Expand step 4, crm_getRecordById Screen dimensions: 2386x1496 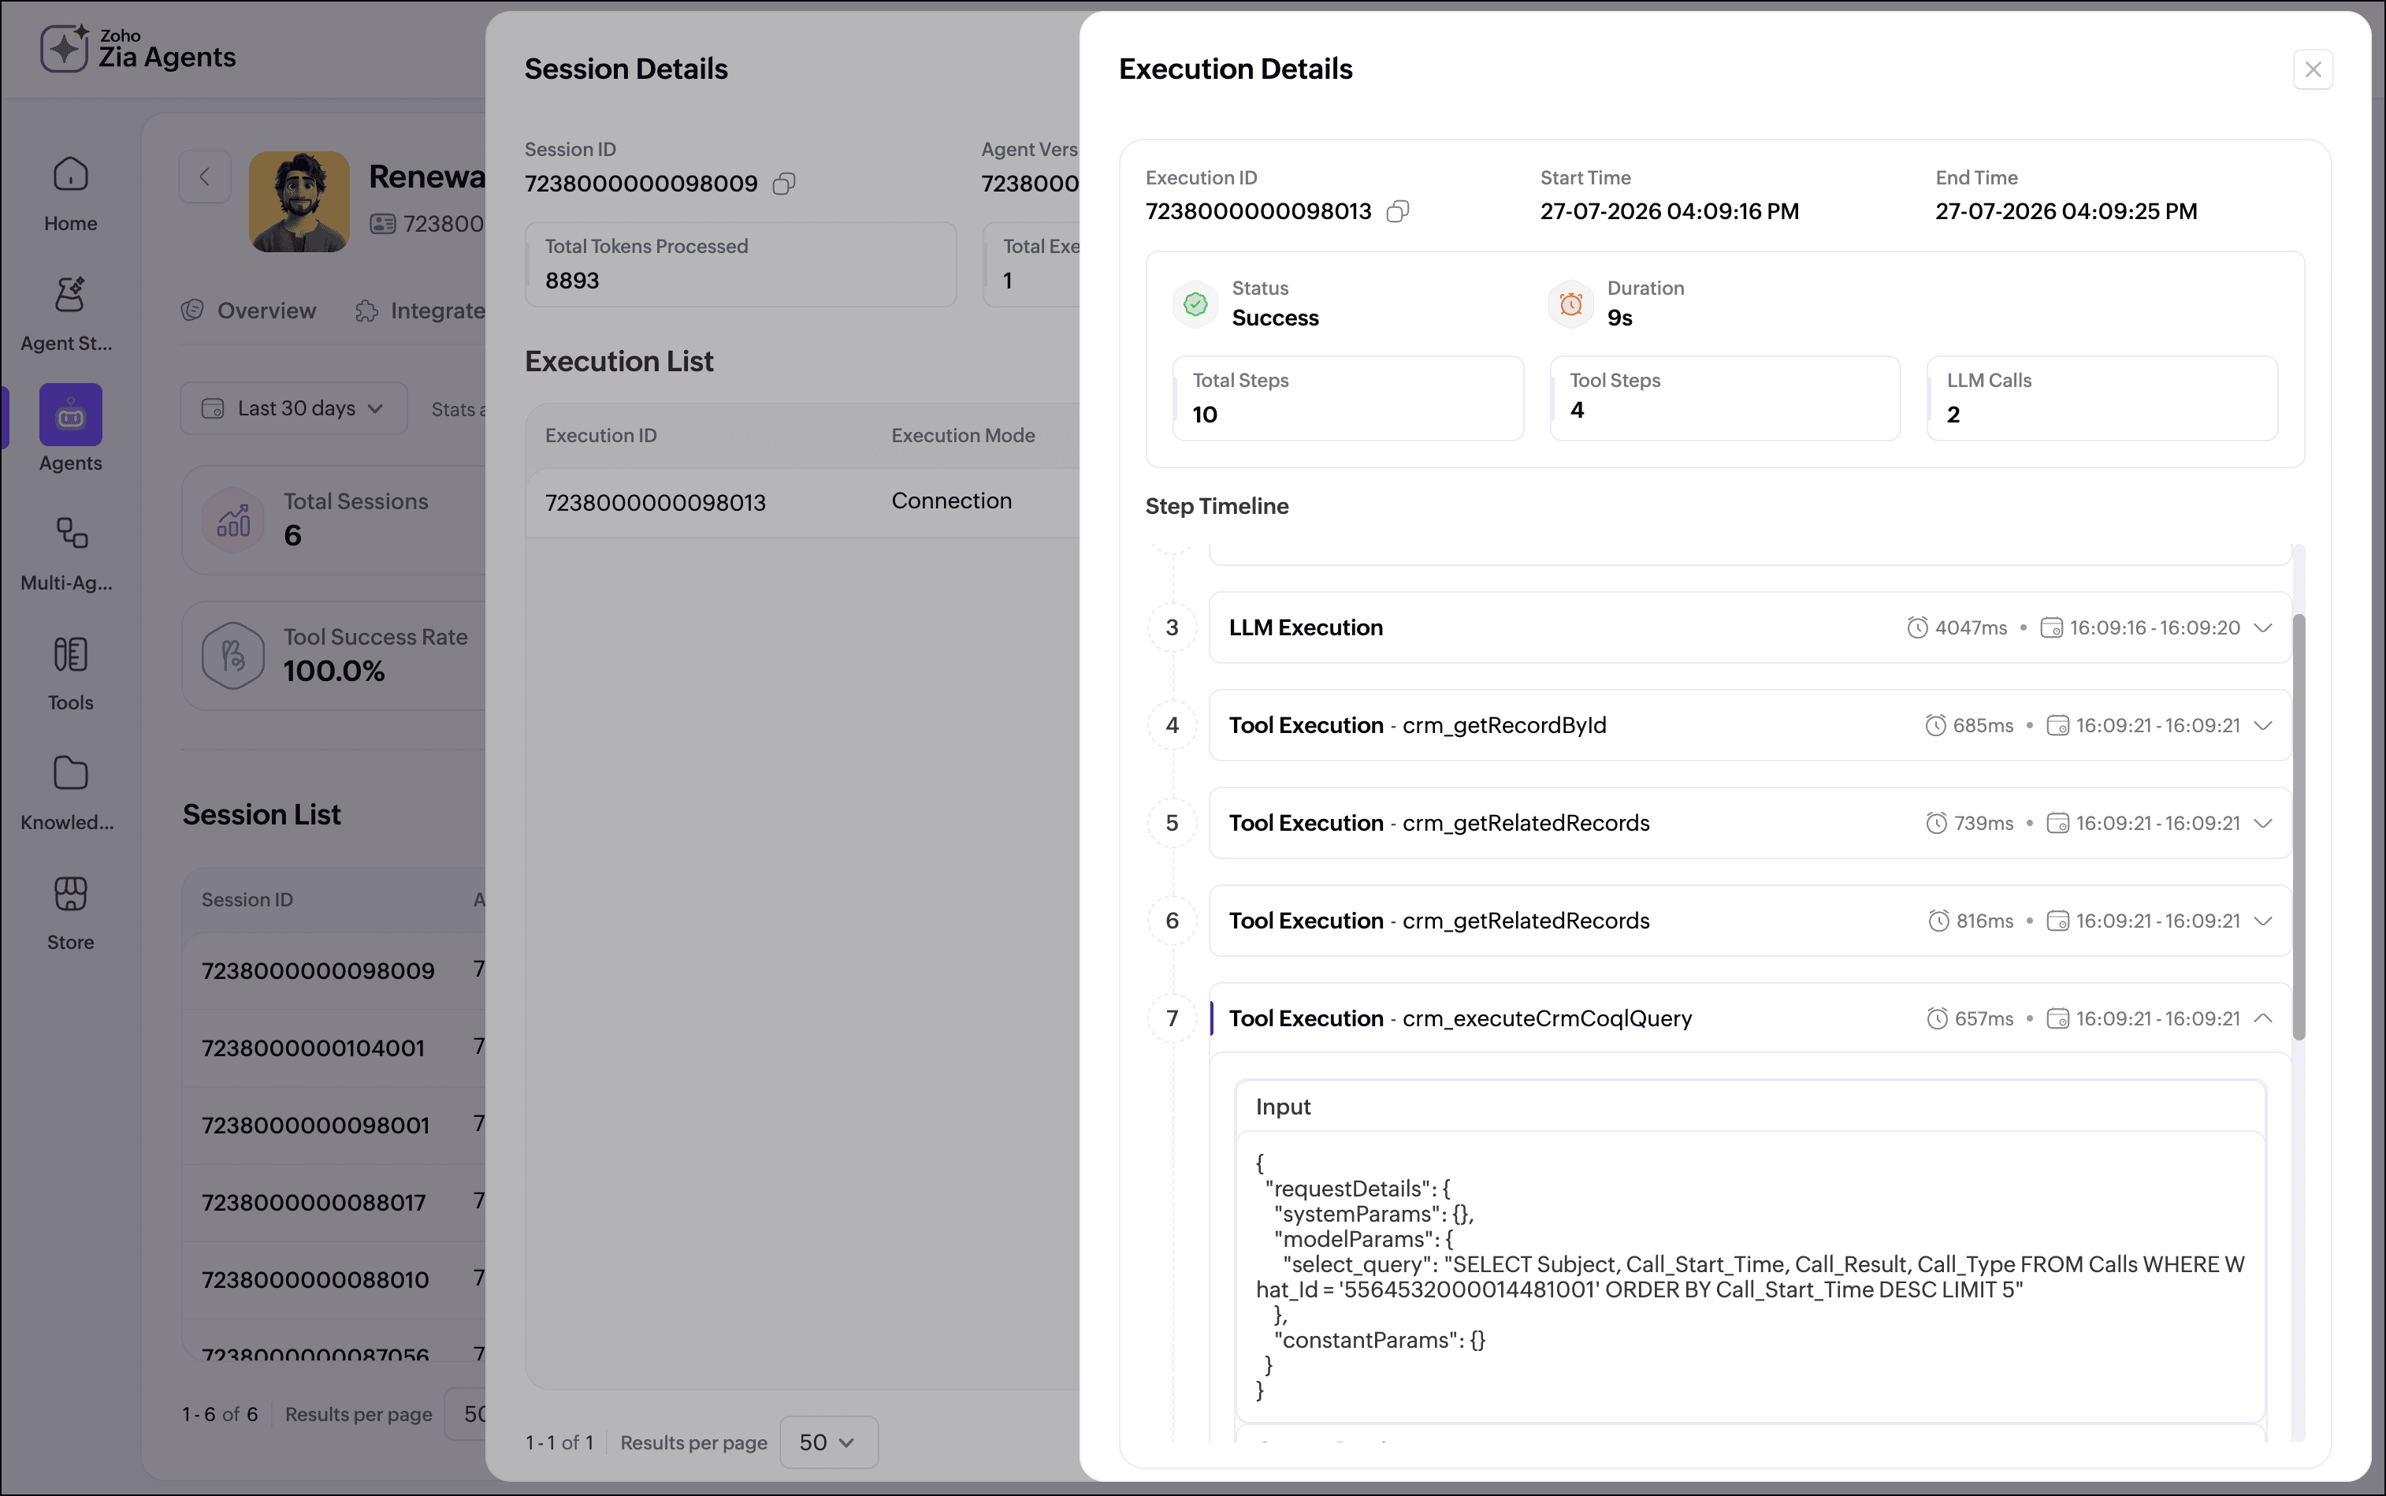[x=2262, y=726]
